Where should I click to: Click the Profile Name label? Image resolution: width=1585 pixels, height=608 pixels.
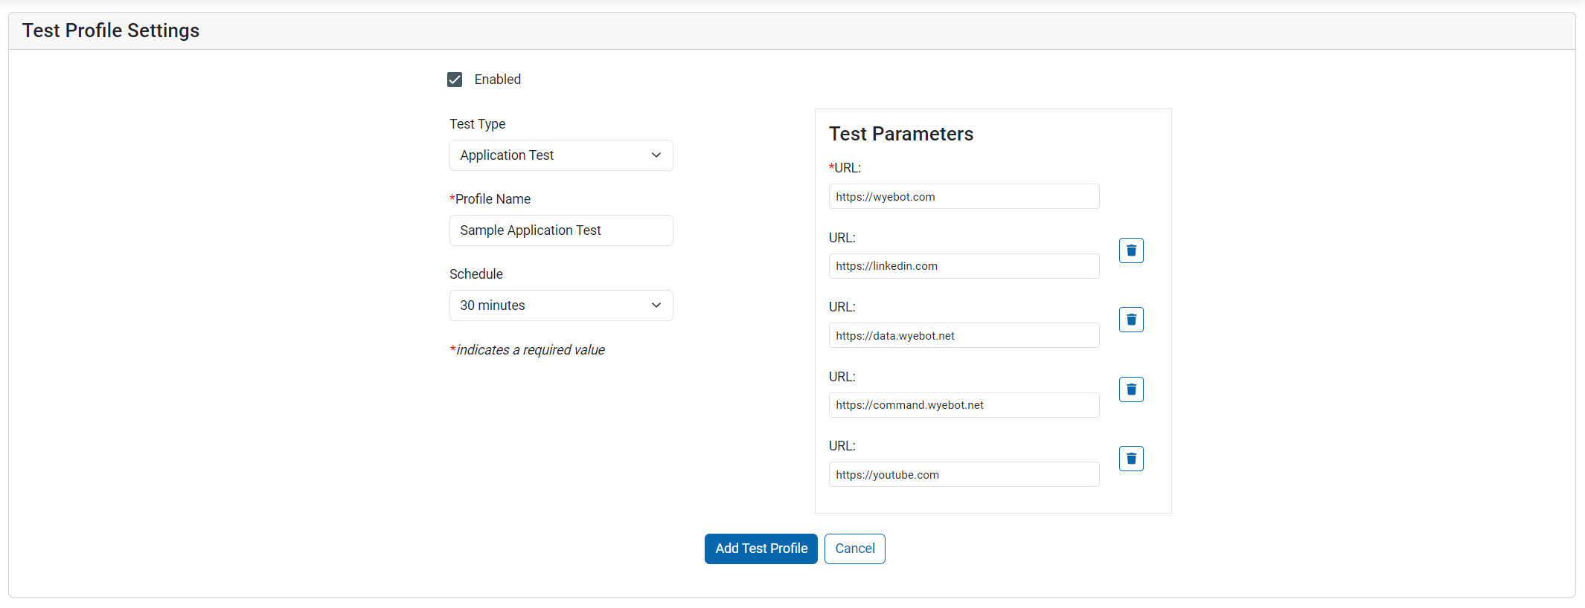[x=490, y=199]
